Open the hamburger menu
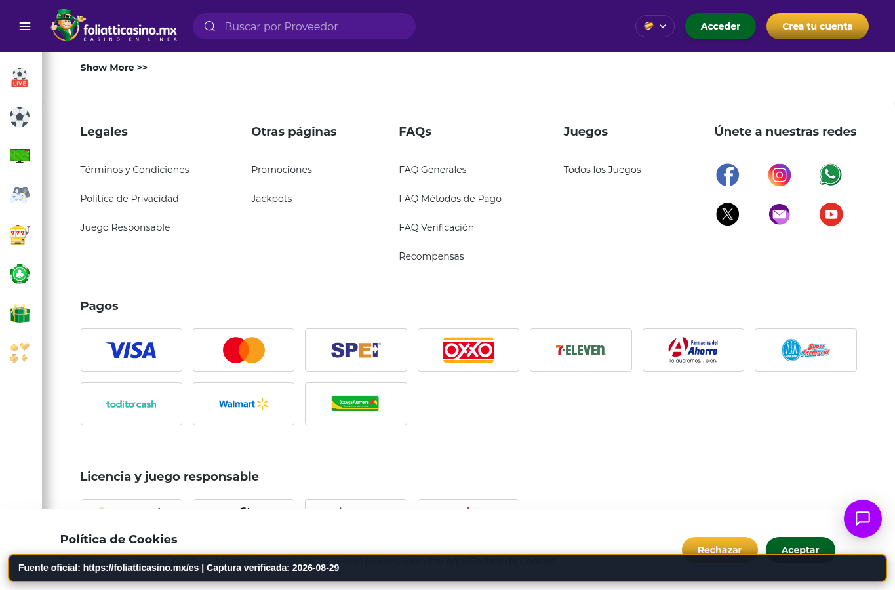895x590 pixels. pyautogui.click(x=25, y=26)
